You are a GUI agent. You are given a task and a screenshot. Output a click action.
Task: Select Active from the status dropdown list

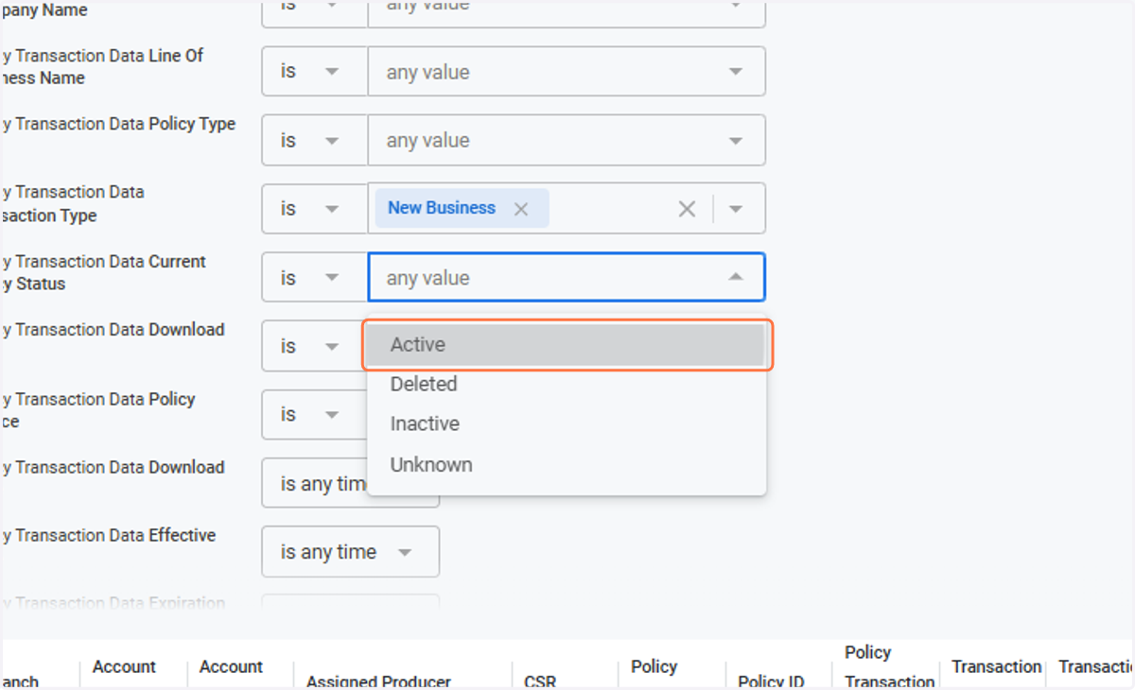pyautogui.click(x=567, y=345)
